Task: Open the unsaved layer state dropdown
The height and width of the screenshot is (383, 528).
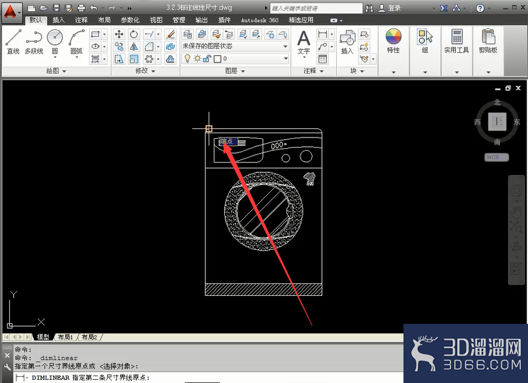Action: point(235,46)
